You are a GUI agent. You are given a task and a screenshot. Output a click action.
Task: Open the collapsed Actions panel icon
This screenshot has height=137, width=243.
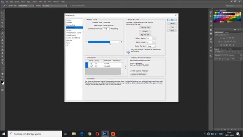211,16
